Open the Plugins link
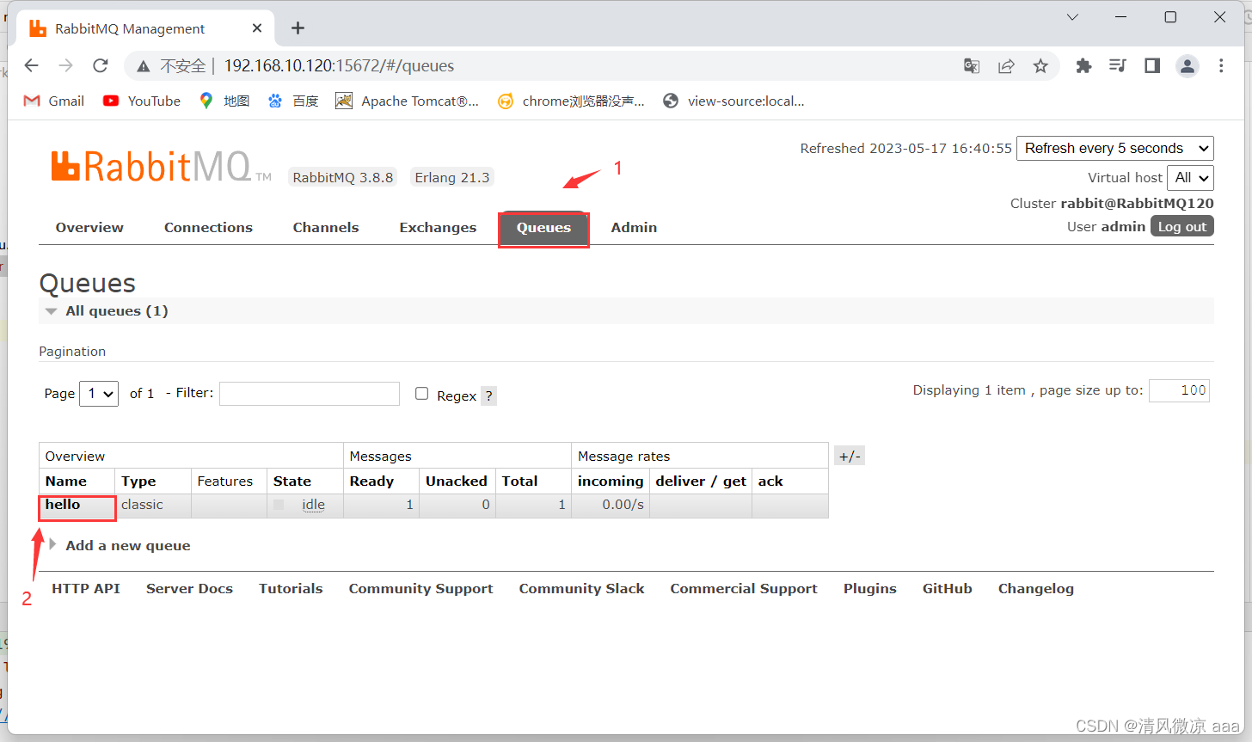Viewport: 1252px width, 742px height. (869, 589)
